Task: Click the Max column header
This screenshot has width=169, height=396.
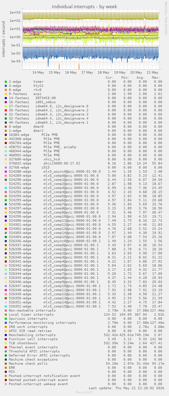Action: click(x=156, y=78)
